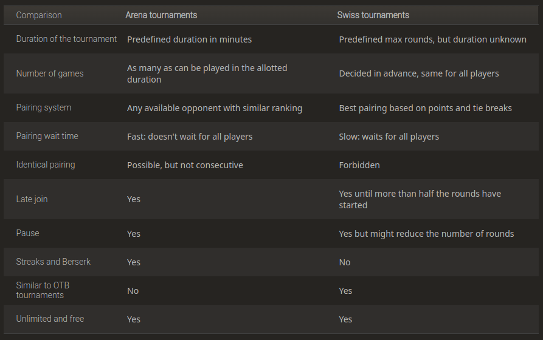Click 'Yes but might reduce the number of rounds'
Screen dimensions: 543x340
click(426, 234)
